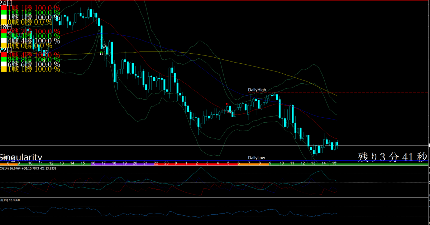Click the countdown timer showing 3分41秒
The image size is (430, 225).
click(x=393, y=157)
